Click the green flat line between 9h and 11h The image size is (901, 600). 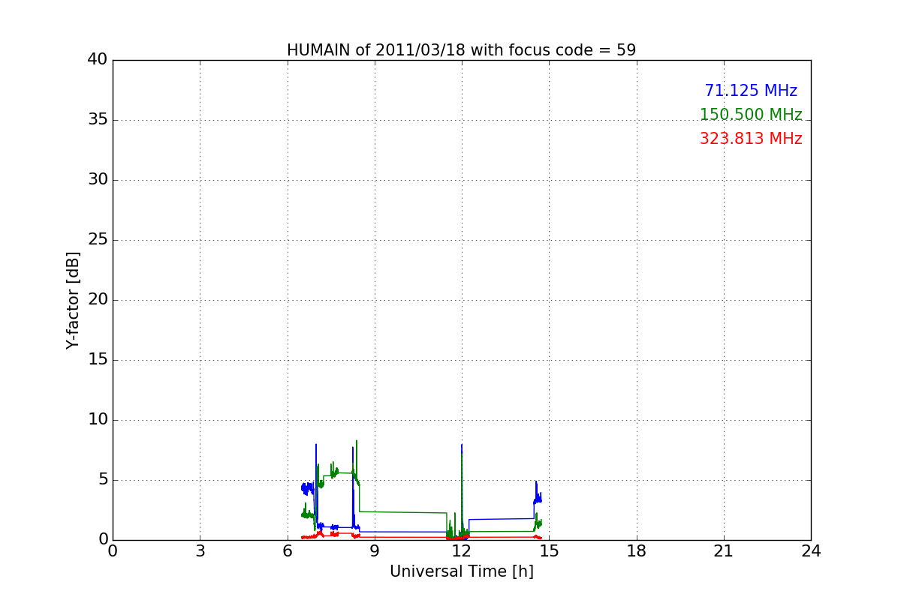(x=403, y=512)
